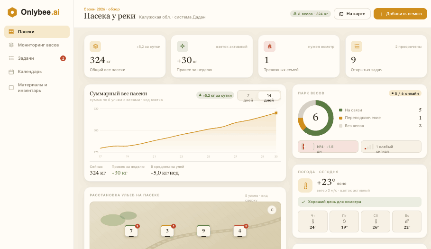Click the map icon in На карте button
The height and width of the screenshot is (249, 431).
[341, 14]
